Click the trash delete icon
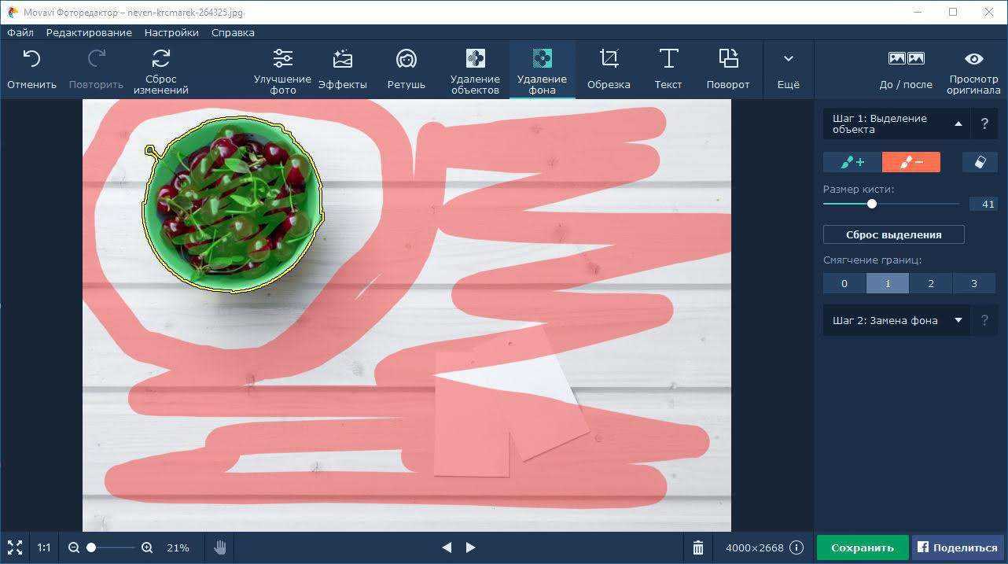1008x564 pixels. click(x=697, y=547)
